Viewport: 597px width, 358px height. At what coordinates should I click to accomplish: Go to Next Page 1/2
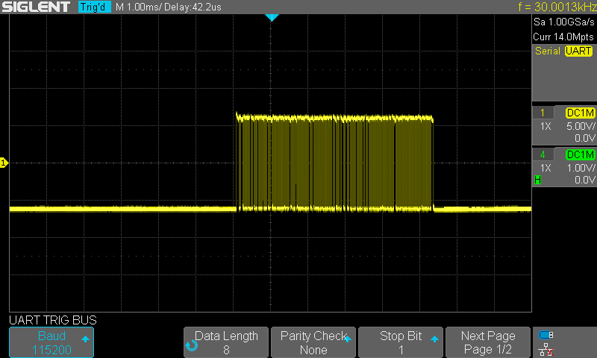click(x=488, y=342)
